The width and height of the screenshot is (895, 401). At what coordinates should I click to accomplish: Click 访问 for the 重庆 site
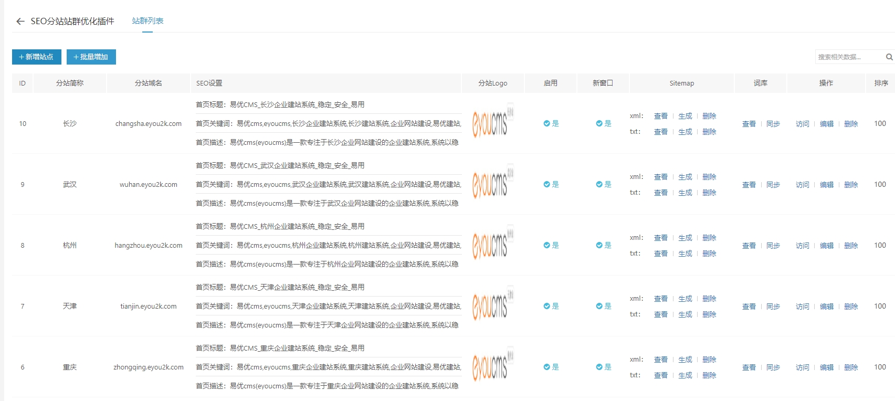[x=803, y=367]
